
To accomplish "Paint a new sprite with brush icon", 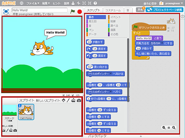I will (68, 100).
